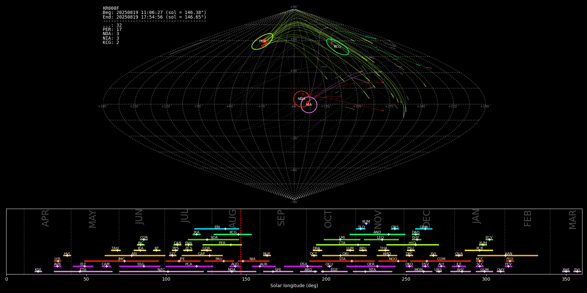587x293 pixels.
Task: Click the 300 tick on longitude axis
Action: (486, 279)
